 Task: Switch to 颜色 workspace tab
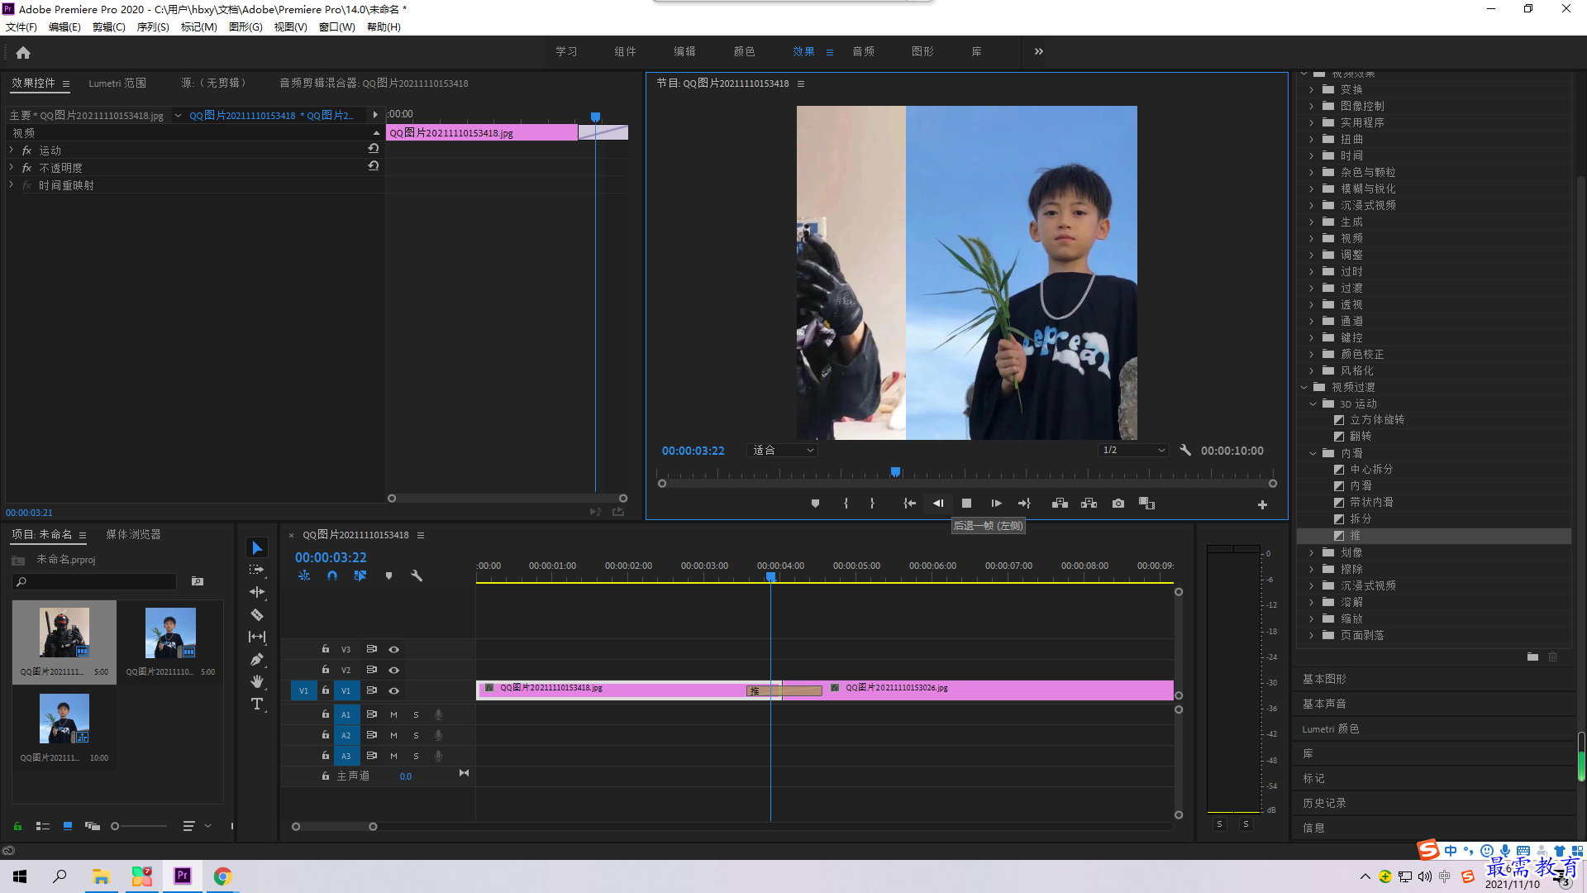pyautogui.click(x=744, y=51)
